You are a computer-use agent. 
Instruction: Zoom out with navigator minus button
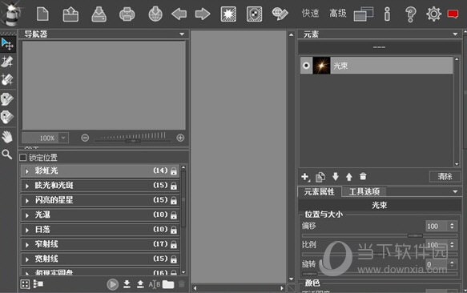[x=85, y=138]
